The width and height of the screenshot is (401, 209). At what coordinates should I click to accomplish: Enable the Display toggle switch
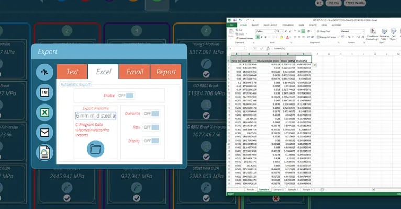point(151,141)
